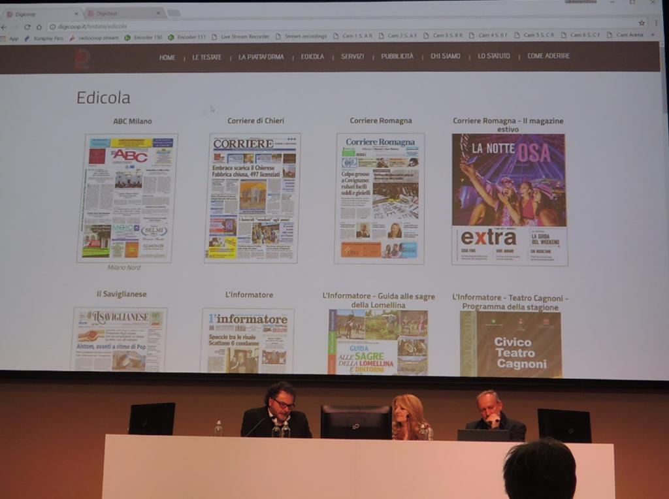Open COME ADERIRE menu item
669x499 pixels.
click(549, 56)
